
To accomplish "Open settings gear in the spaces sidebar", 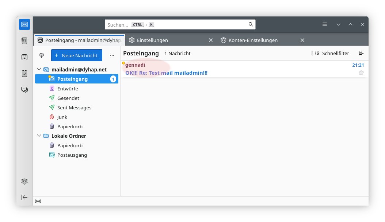I will 24,181.
